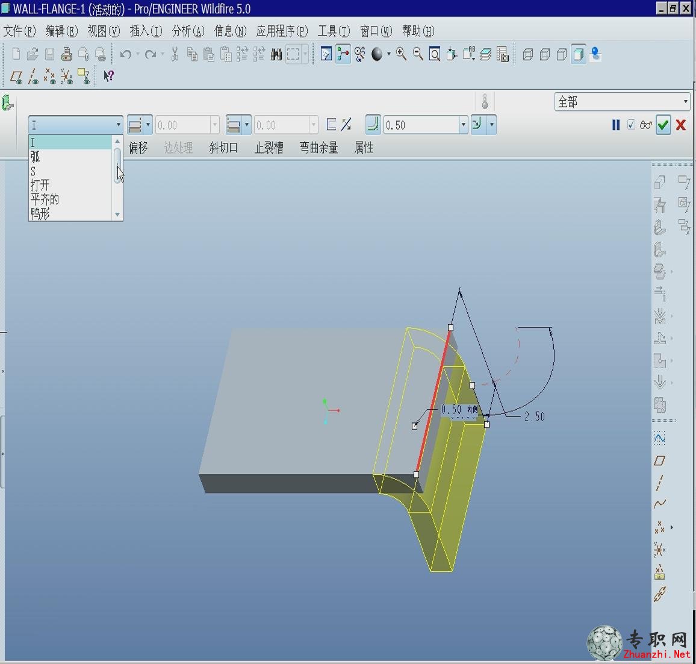
Task: Expand the first edge end option arrow
Action: [x=148, y=124]
